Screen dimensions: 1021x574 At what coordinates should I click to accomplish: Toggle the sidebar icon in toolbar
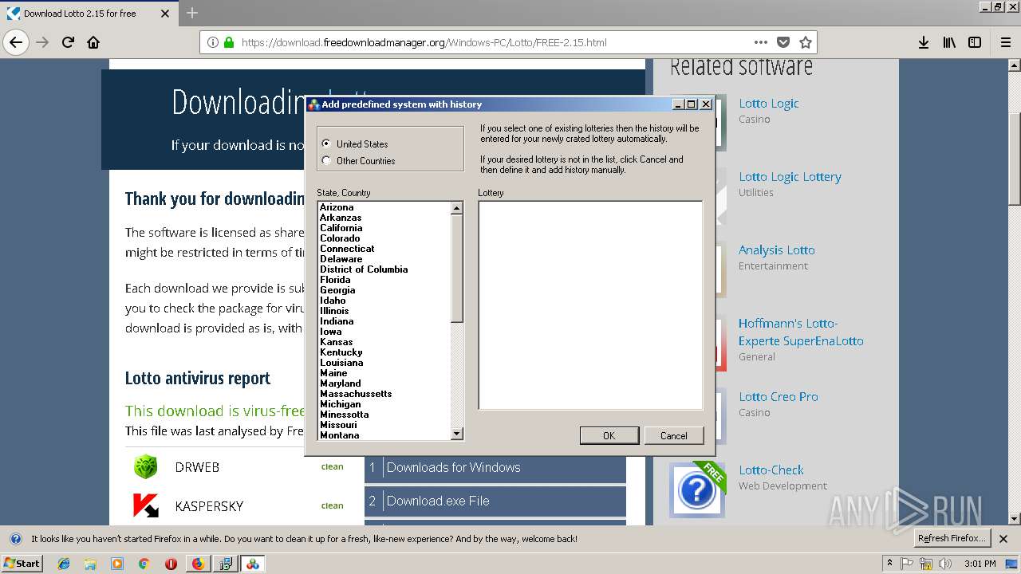[975, 42]
